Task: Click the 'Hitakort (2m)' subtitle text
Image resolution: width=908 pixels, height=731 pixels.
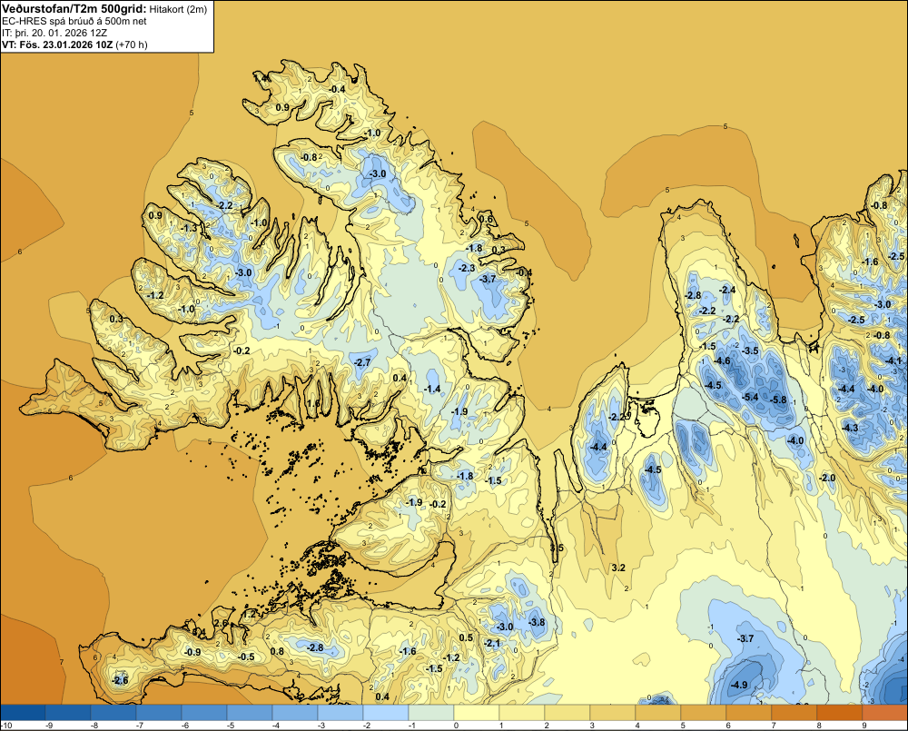Action: coord(178,9)
